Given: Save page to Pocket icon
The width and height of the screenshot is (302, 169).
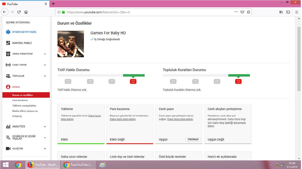Looking at the screenshot, I should pos(242,12).
